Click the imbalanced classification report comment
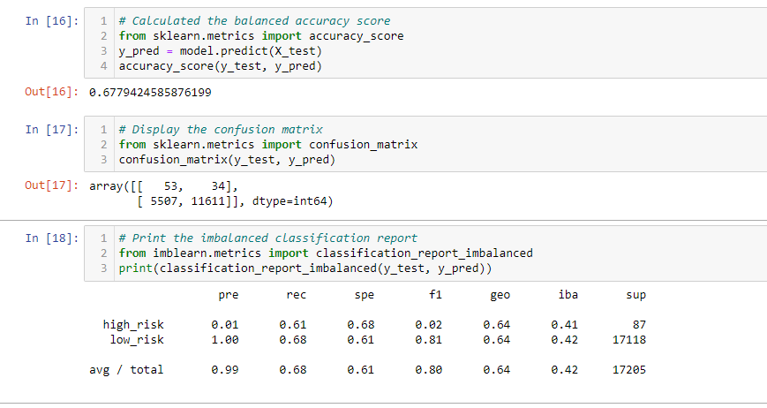 tap(268, 238)
